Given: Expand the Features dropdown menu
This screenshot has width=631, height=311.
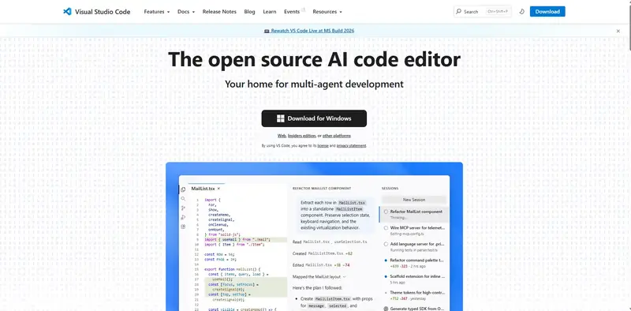Looking at the screenshot, I should click(x=156, y=12).
